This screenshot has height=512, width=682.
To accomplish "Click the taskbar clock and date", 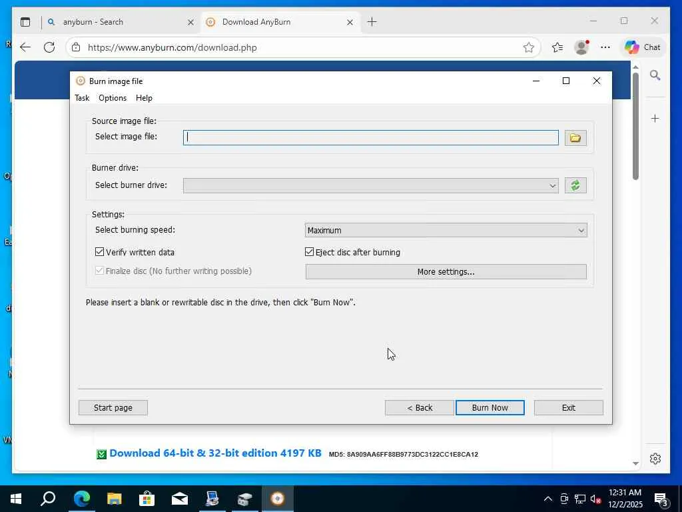I will (x=625, y=499).
